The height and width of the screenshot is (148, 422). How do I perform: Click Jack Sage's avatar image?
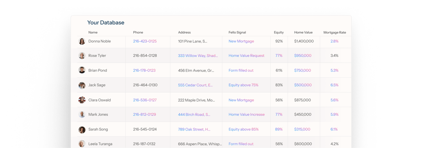(82, 85)
